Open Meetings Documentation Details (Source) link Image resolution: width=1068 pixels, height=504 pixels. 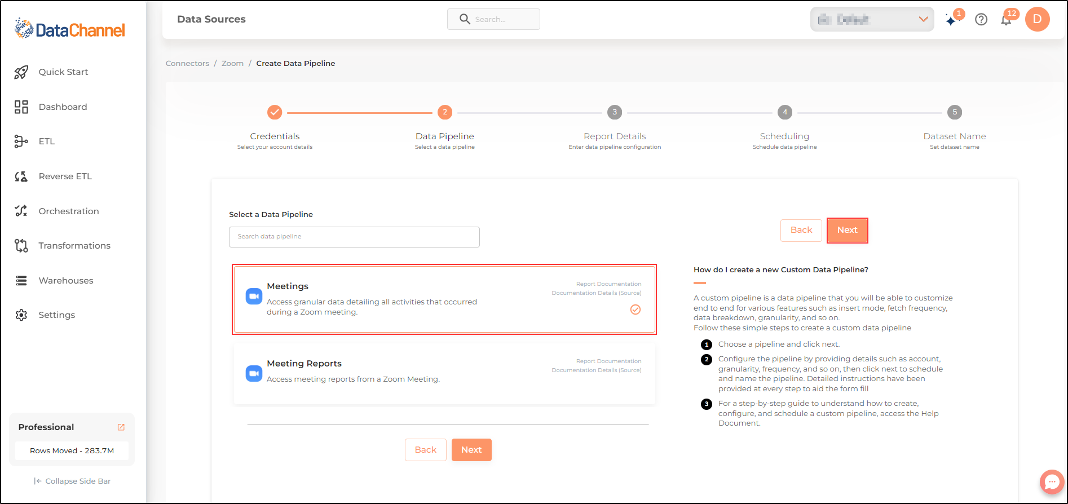tap(597, 293)
